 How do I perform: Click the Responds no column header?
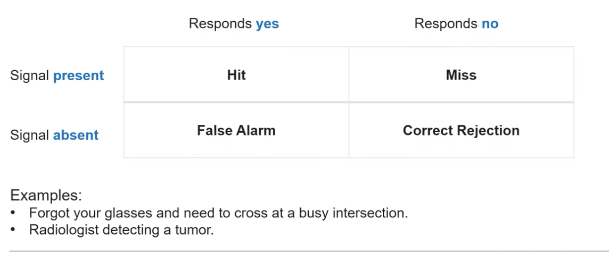point(456,24)
